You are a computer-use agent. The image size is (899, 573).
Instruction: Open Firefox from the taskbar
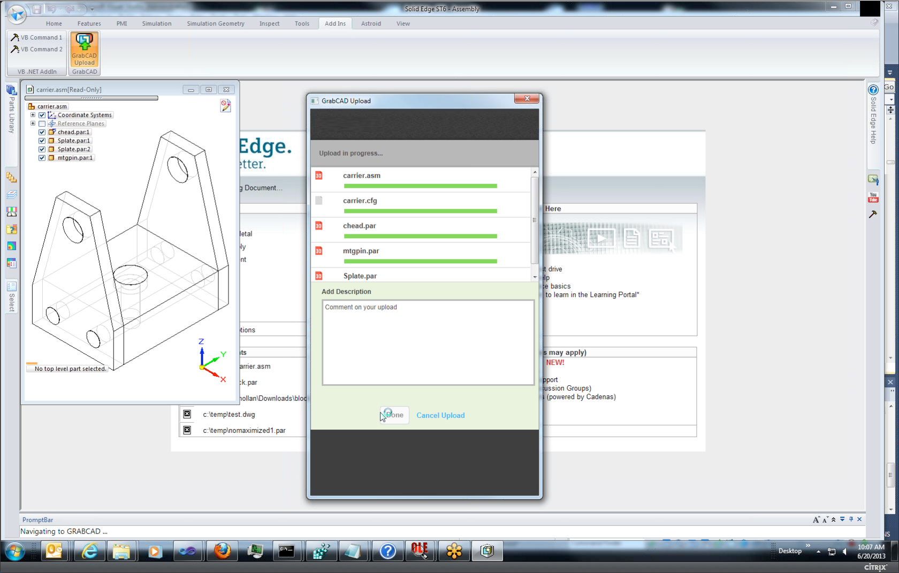(x=222, y=551)
